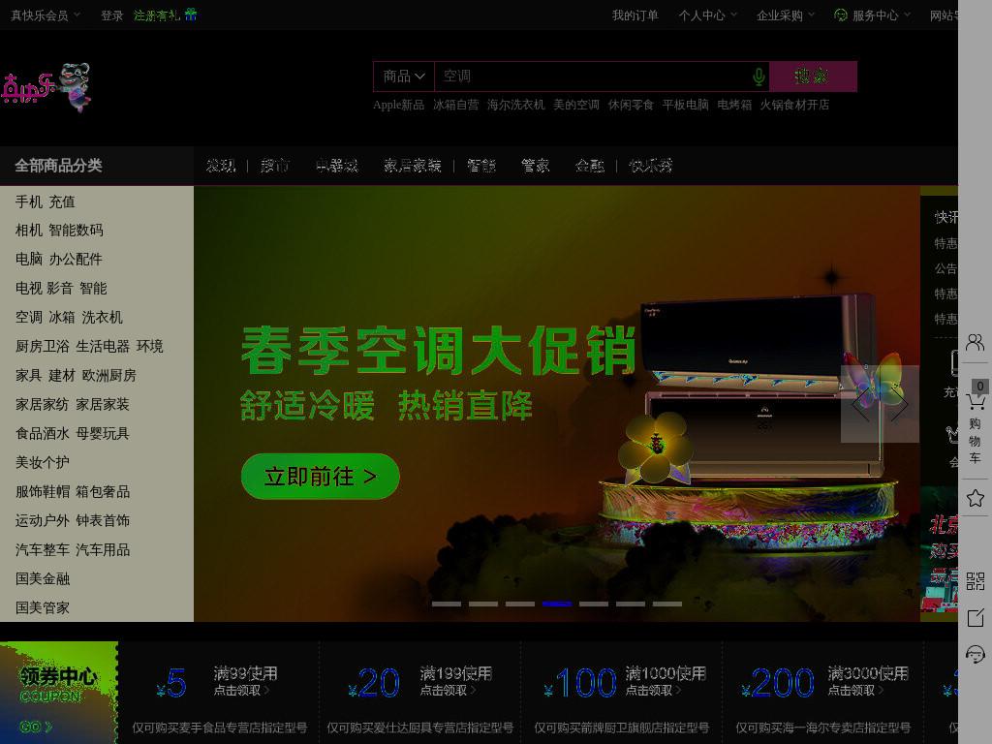Click the 立即前往 green banner button
992x744 pixels.
click(x=320, y=477)
